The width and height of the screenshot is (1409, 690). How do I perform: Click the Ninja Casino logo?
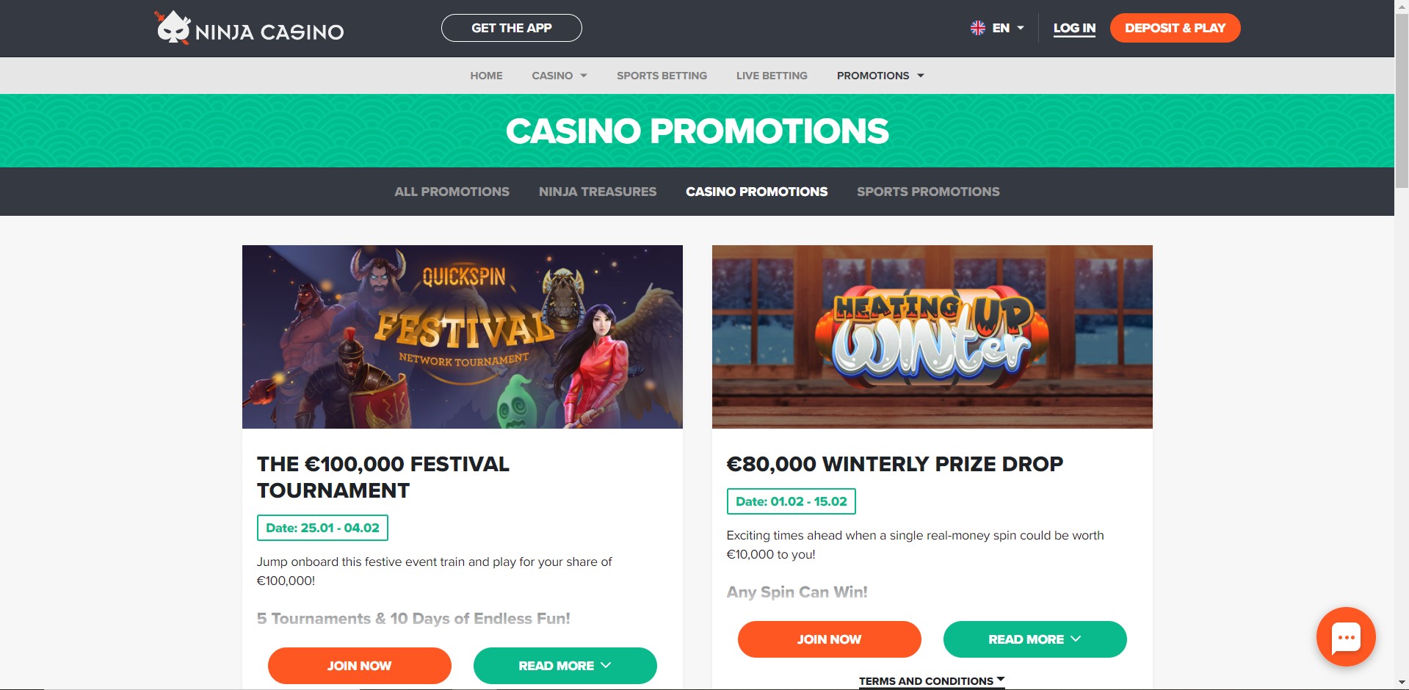point(250,29)
